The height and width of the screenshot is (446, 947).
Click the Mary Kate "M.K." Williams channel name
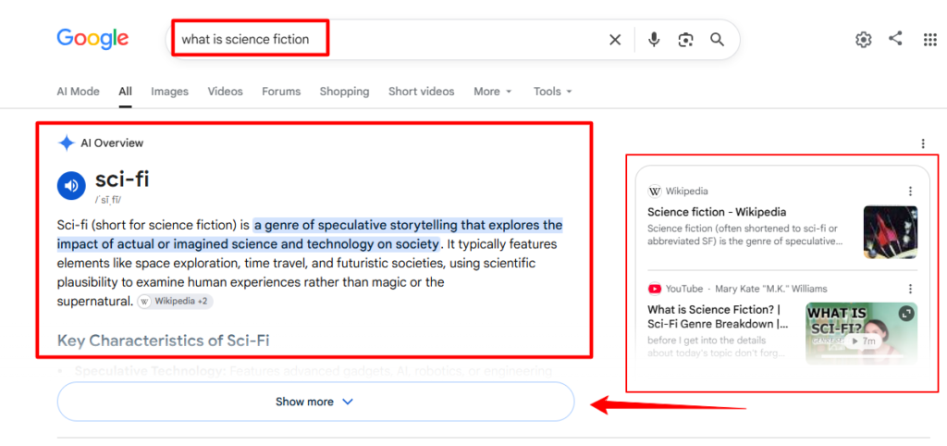pyautogui.click(x=771, y=289)
